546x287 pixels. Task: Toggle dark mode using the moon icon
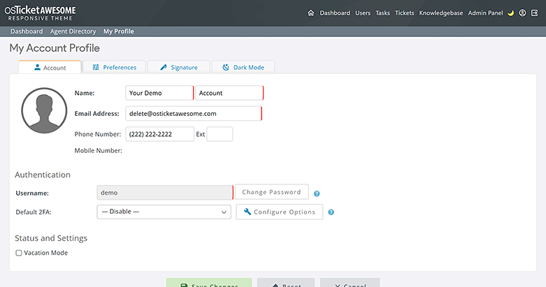tap(510, 13)
